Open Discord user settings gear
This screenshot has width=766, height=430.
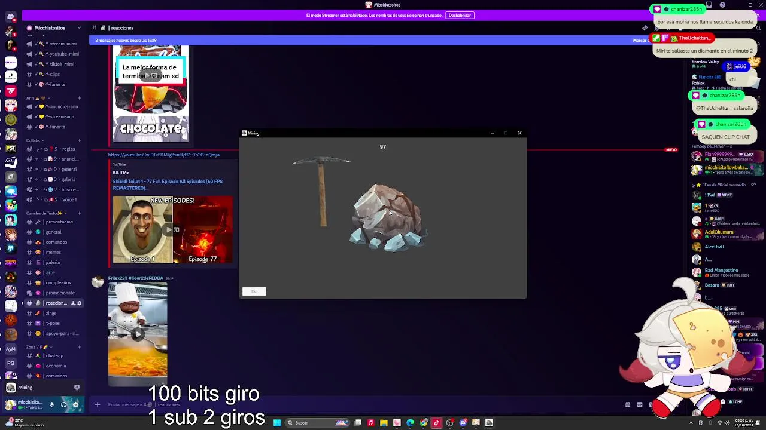(x=75, y=405)
